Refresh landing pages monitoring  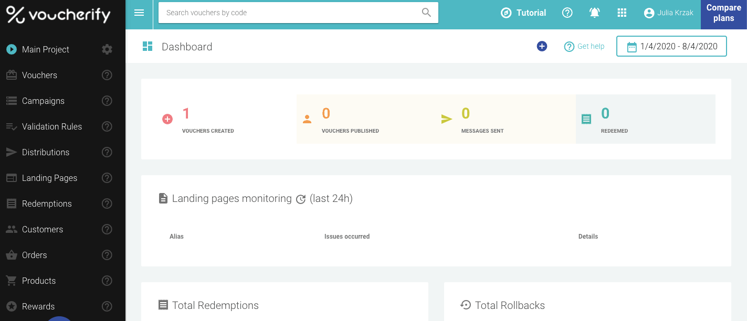point(301,199)
